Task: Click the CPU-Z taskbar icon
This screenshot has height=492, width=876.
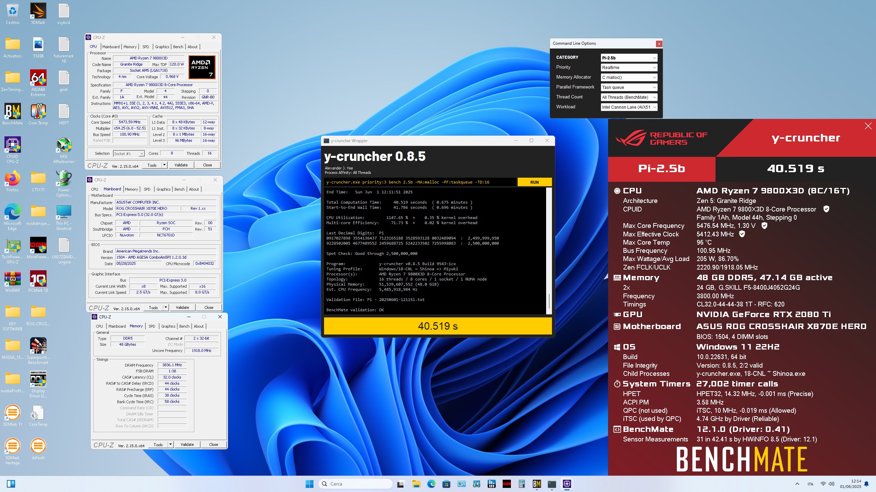Action: click(567, 484)
